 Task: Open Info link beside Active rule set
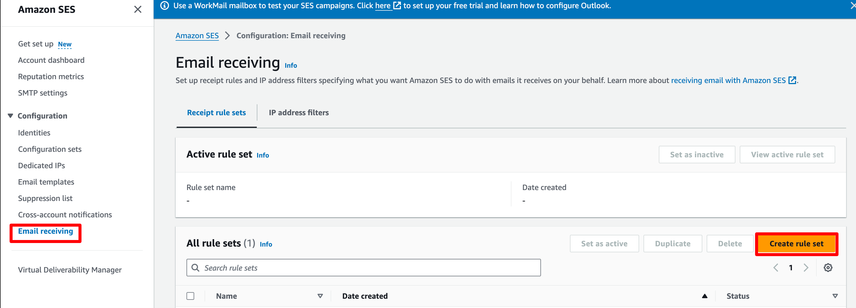[263, 155]
